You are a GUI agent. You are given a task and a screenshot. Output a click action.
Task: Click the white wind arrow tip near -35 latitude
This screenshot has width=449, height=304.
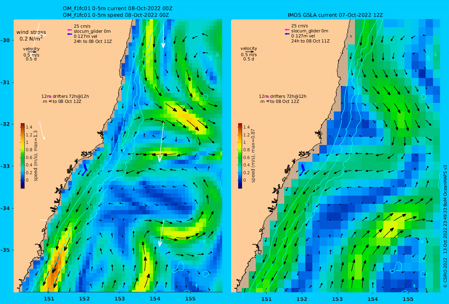click(160, 243)
